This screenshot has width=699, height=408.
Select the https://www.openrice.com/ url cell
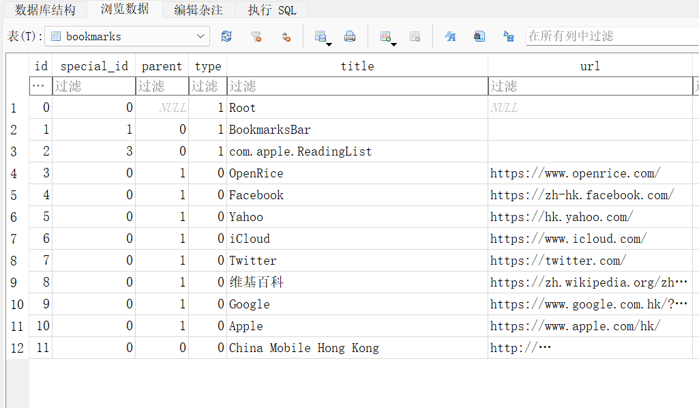[x=590, y=173]
